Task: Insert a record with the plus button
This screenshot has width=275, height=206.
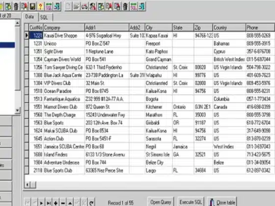Action: [x=56, y=203]
